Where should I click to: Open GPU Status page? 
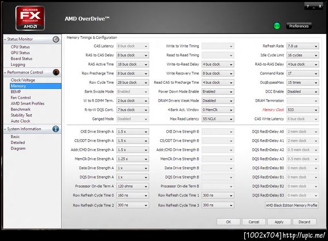[20, 53]
